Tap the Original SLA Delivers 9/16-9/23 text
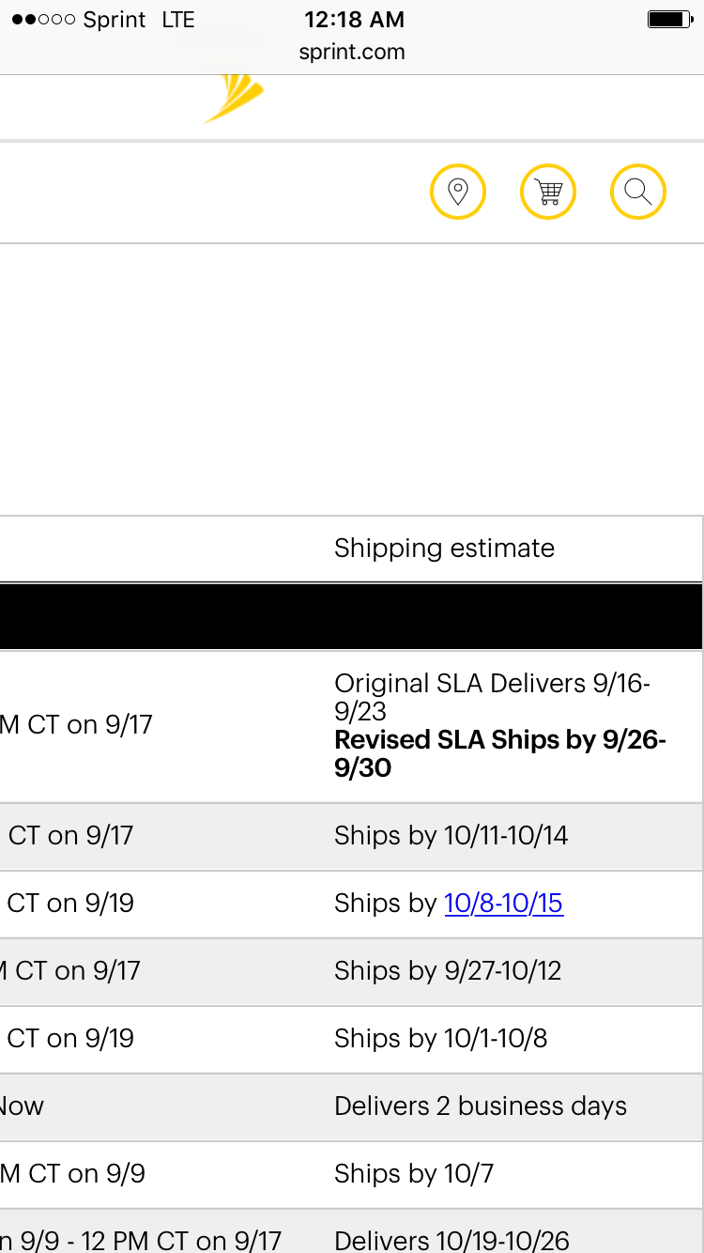The width and height of the screenshot is (704, 1253). [x=493, y=697]
